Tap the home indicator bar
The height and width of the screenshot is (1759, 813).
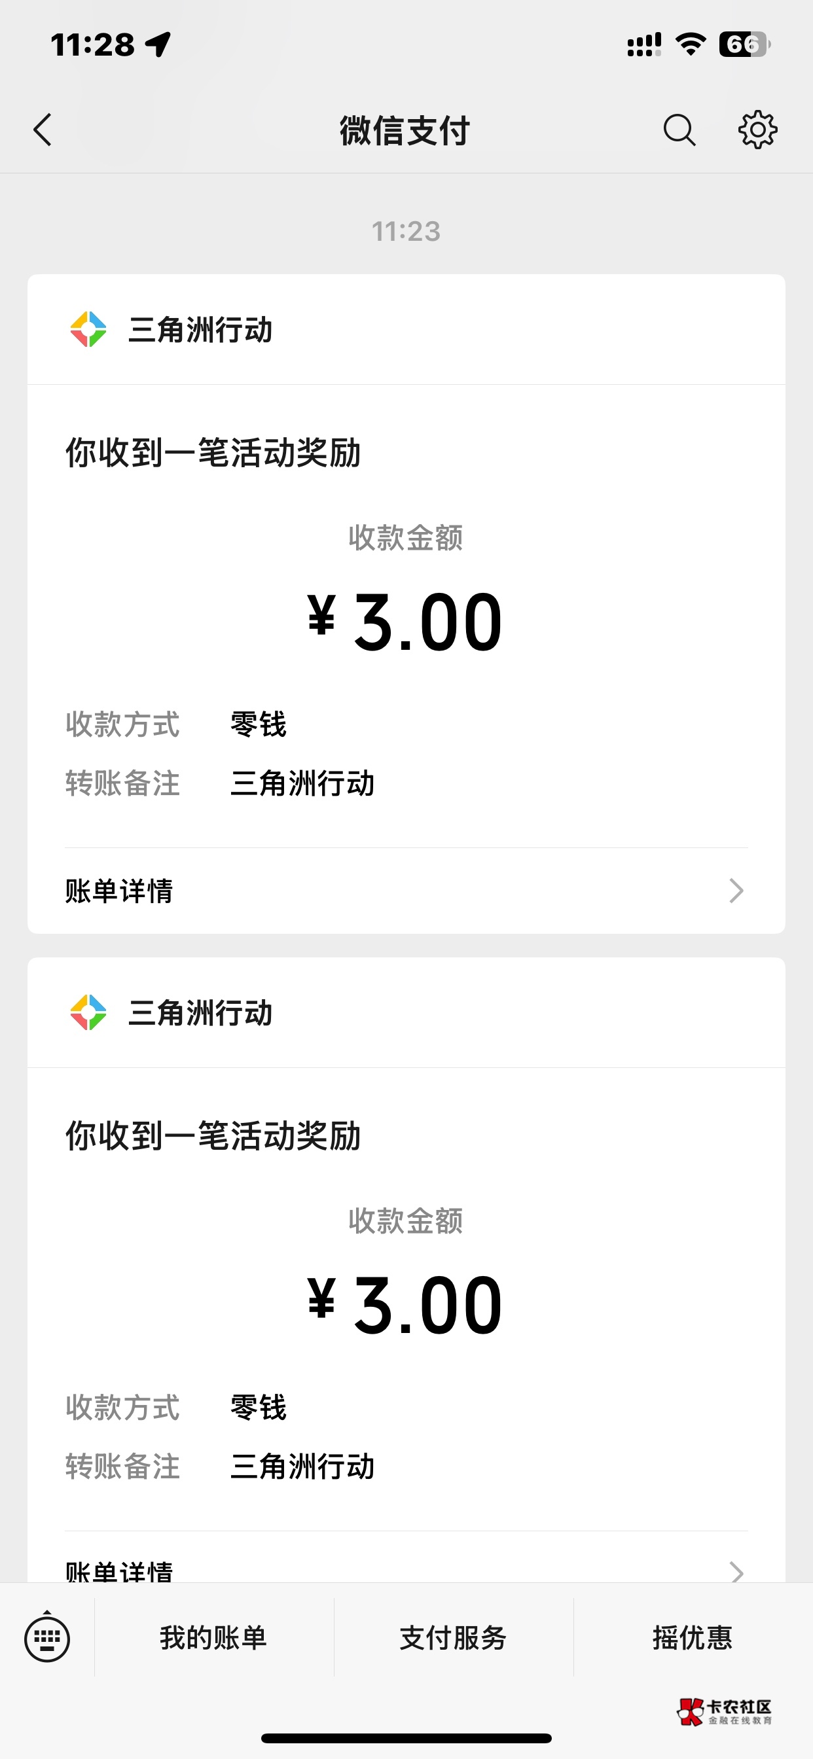click(x=406, y=1738)
